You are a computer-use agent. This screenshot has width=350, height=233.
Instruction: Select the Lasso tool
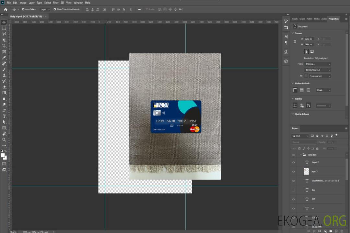[4, 34]
